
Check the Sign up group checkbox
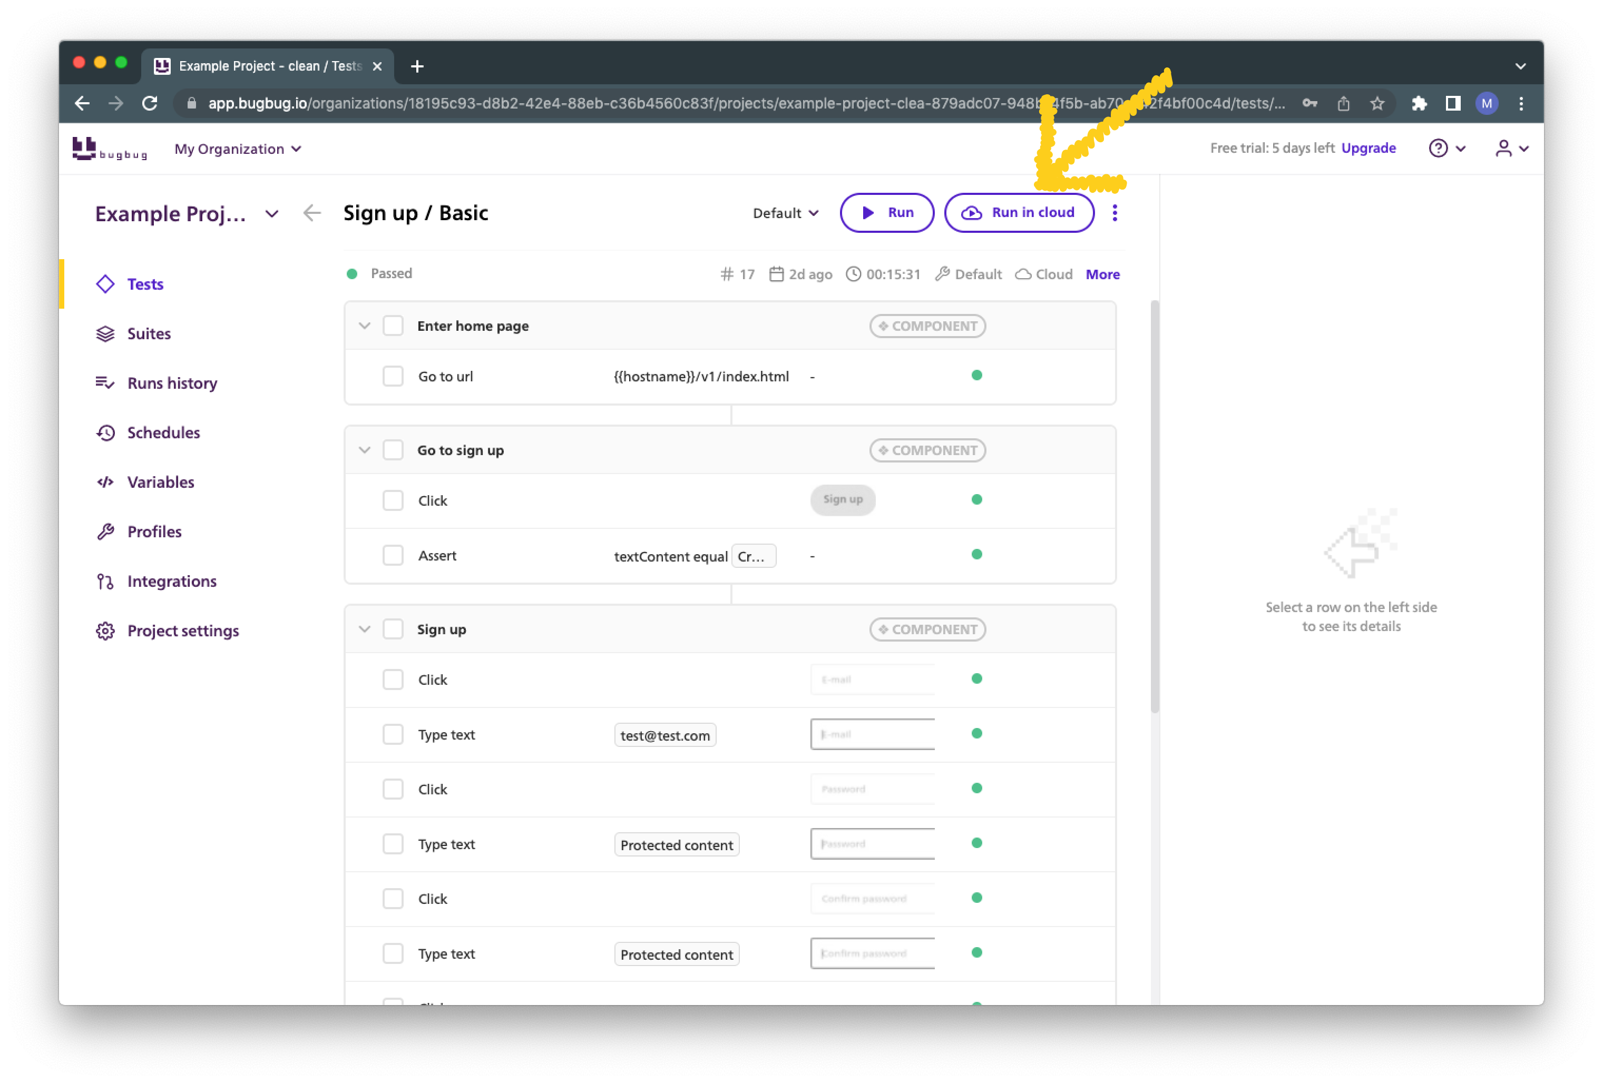(393, 629)
